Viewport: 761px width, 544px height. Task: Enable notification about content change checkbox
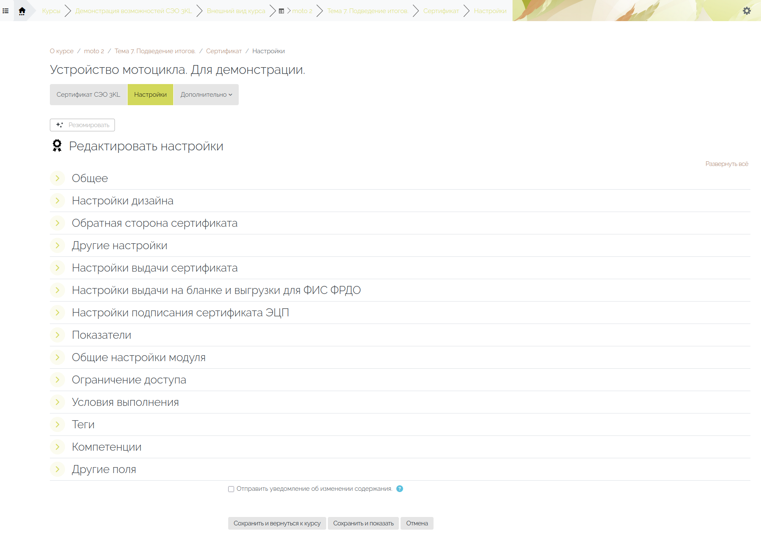[x=231, y=489]
